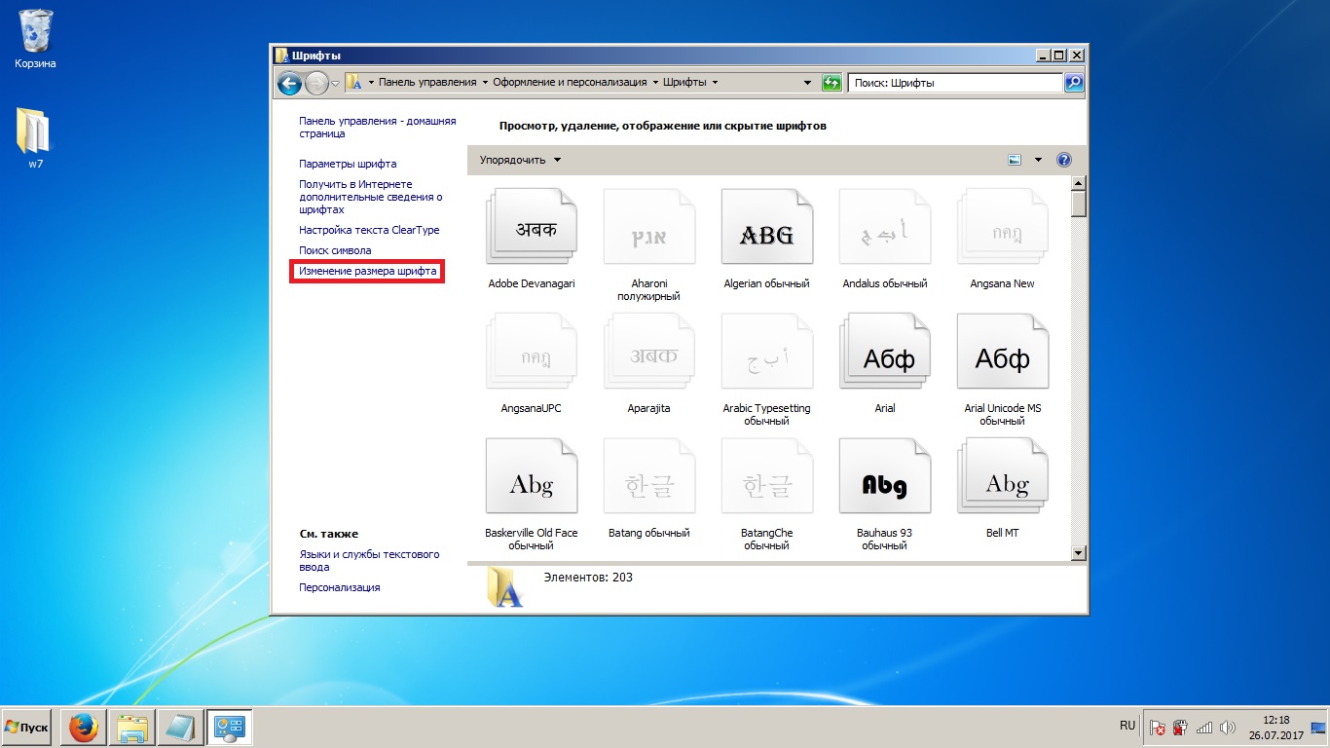The image size is (1330, 748).
Task: Expand arrow after Оформление и персонализация breadcrumb
Action: click(655, 83)
